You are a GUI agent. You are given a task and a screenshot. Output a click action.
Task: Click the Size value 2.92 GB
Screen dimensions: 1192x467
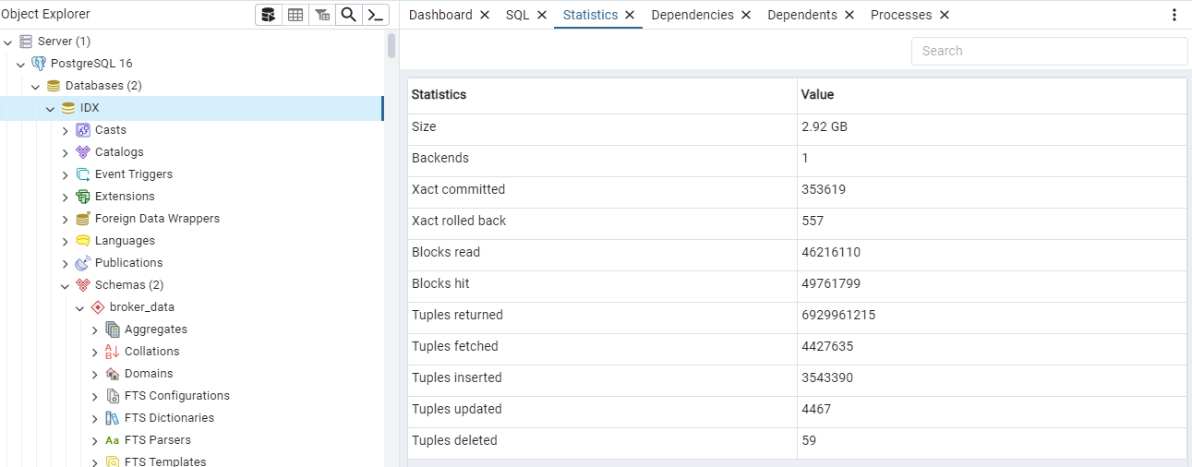pos(825,126)
